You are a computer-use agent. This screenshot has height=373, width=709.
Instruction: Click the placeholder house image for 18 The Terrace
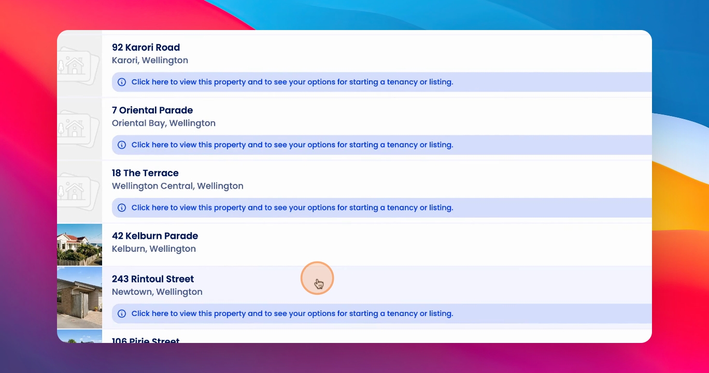(79, 192)
